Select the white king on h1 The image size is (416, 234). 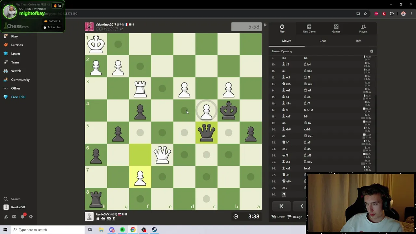point(96,44)
